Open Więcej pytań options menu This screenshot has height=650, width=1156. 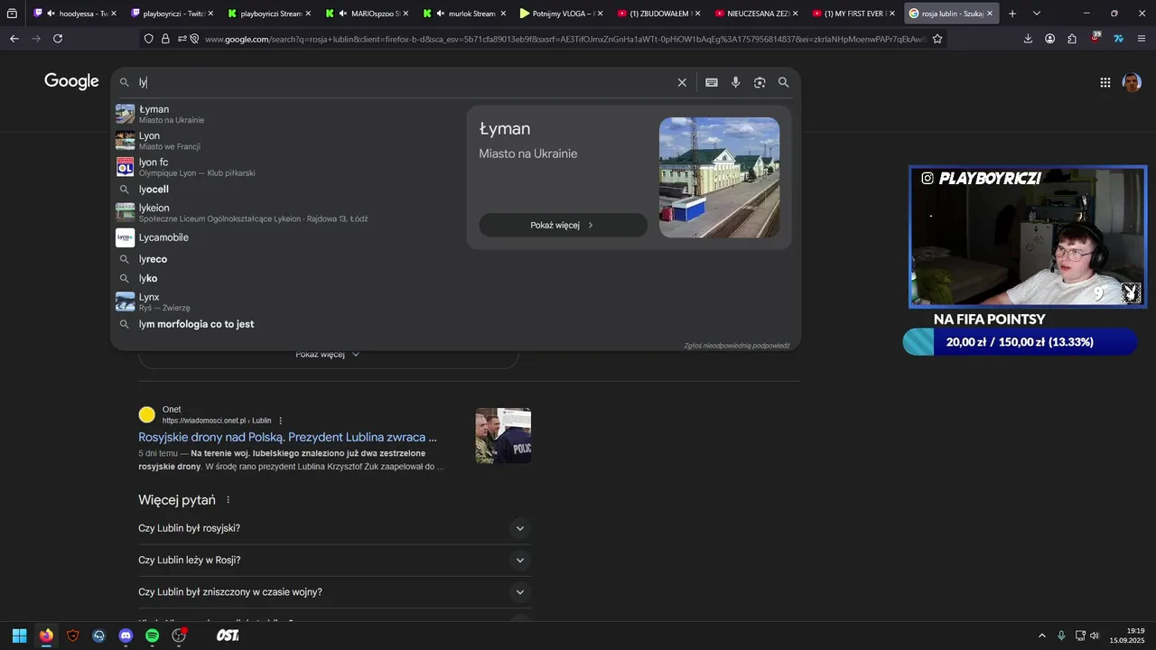(228, 500)
